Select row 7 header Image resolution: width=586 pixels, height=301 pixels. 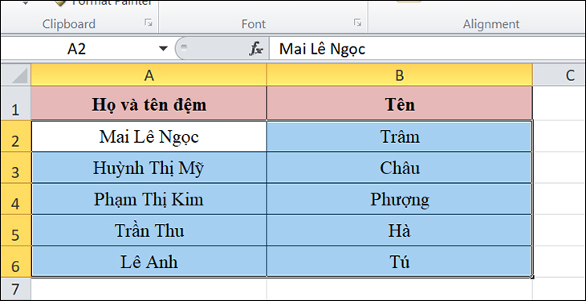pos(16,288)
